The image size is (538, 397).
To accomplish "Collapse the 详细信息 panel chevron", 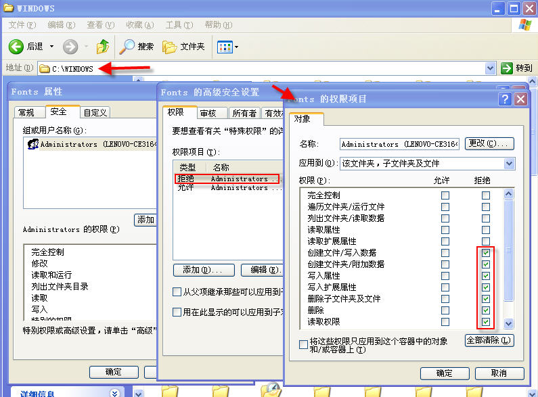I will (114, 393).
